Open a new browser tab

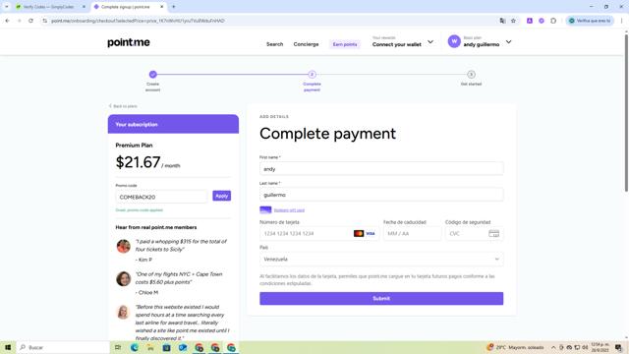click(174, 7)
